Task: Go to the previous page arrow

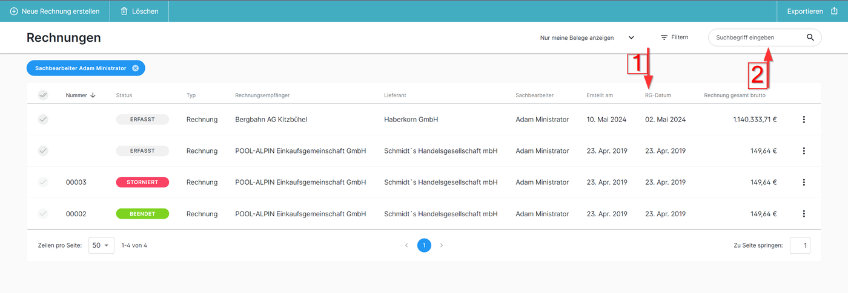Action: [407, 245]
